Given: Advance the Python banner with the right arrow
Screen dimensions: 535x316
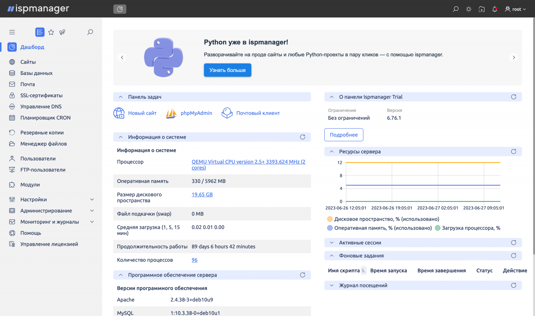Looking at the screenshot, I should 514,57.
